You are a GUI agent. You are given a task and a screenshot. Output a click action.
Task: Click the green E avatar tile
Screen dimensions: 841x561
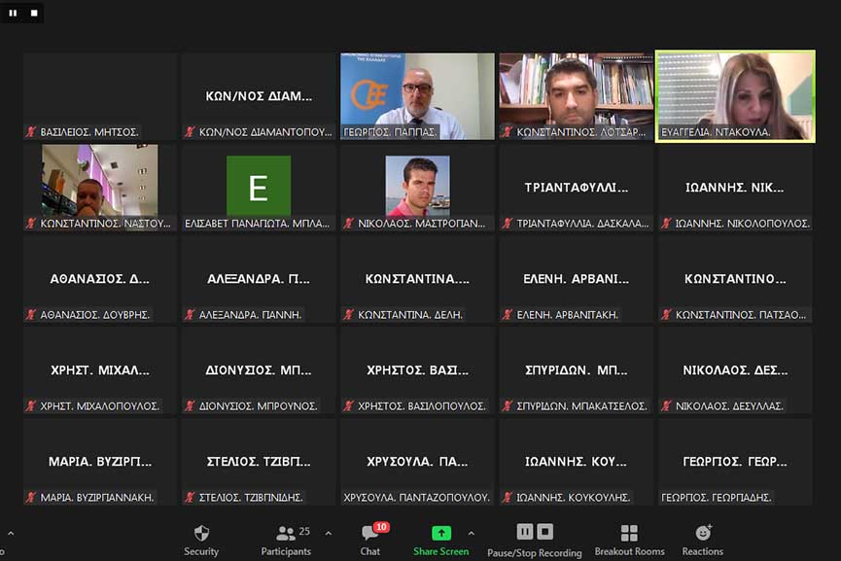(x=259, y=186)
